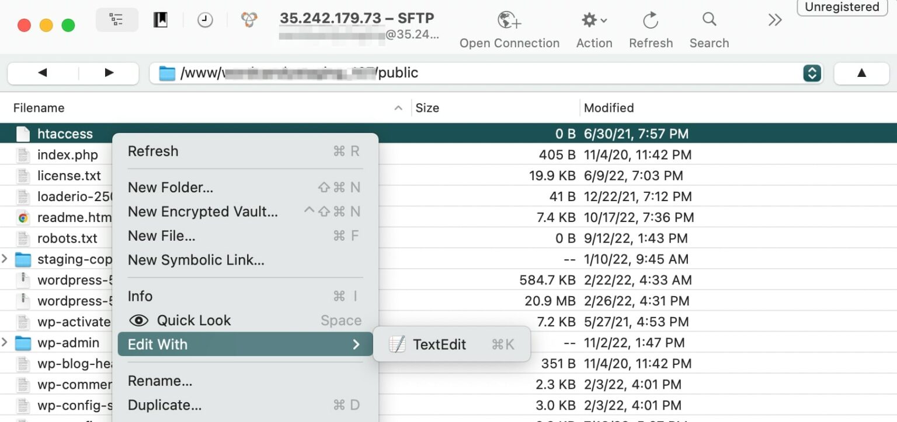Select TextEdit in the Edit With submenu
897x422 pixels.
click(x=439, y=344)
